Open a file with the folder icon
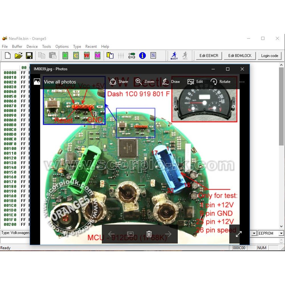Image resolution: width=285 pixels, height=285 pixels. 18,56
